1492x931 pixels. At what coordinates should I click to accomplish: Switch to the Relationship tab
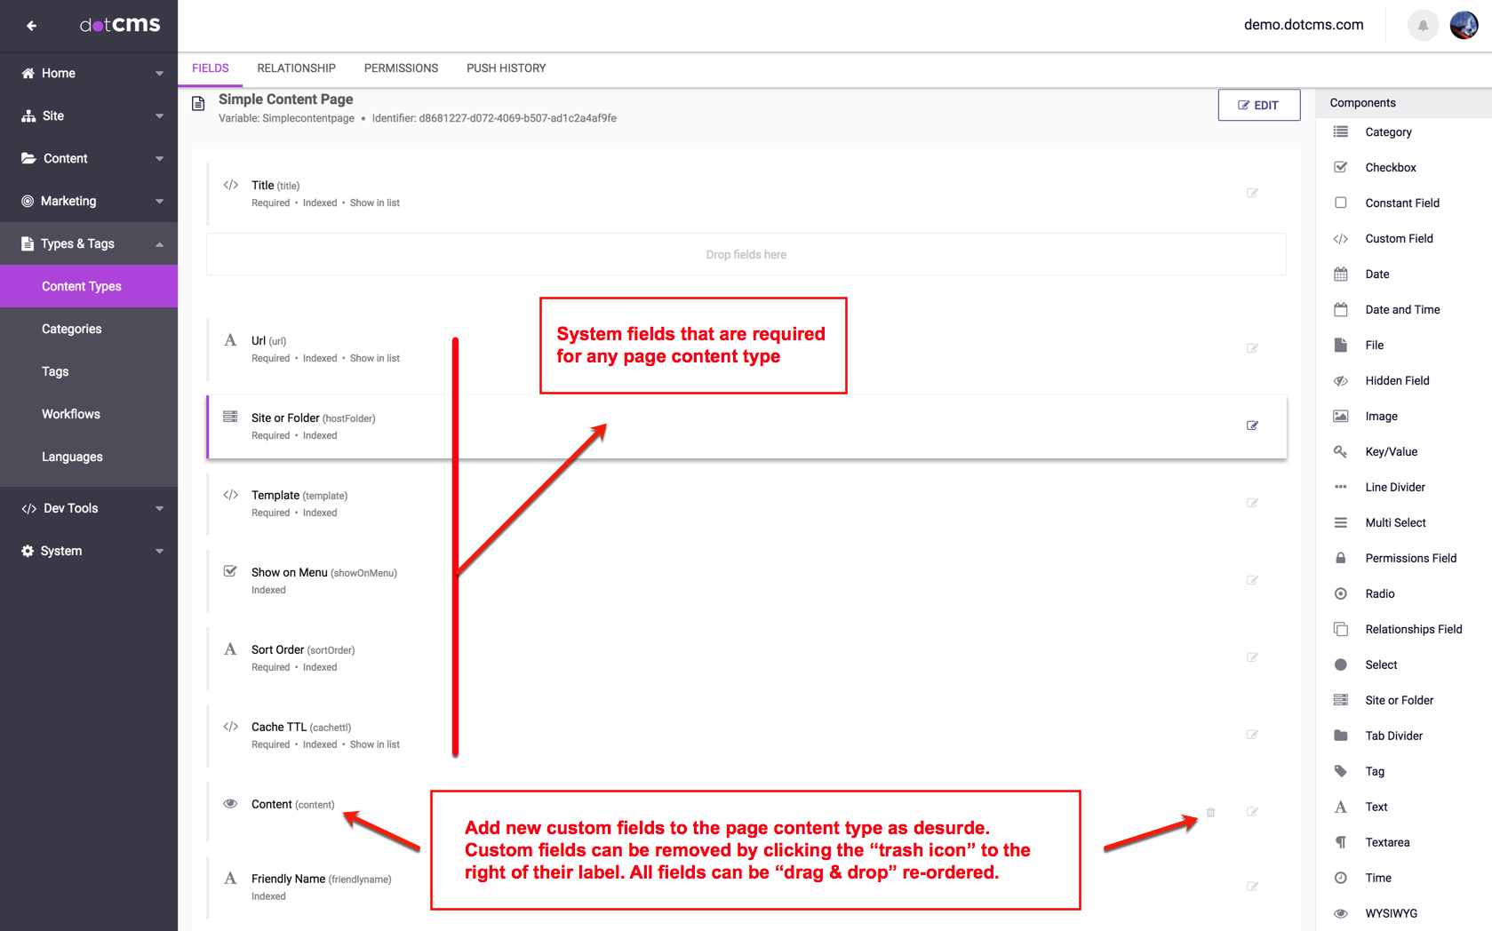296,68
